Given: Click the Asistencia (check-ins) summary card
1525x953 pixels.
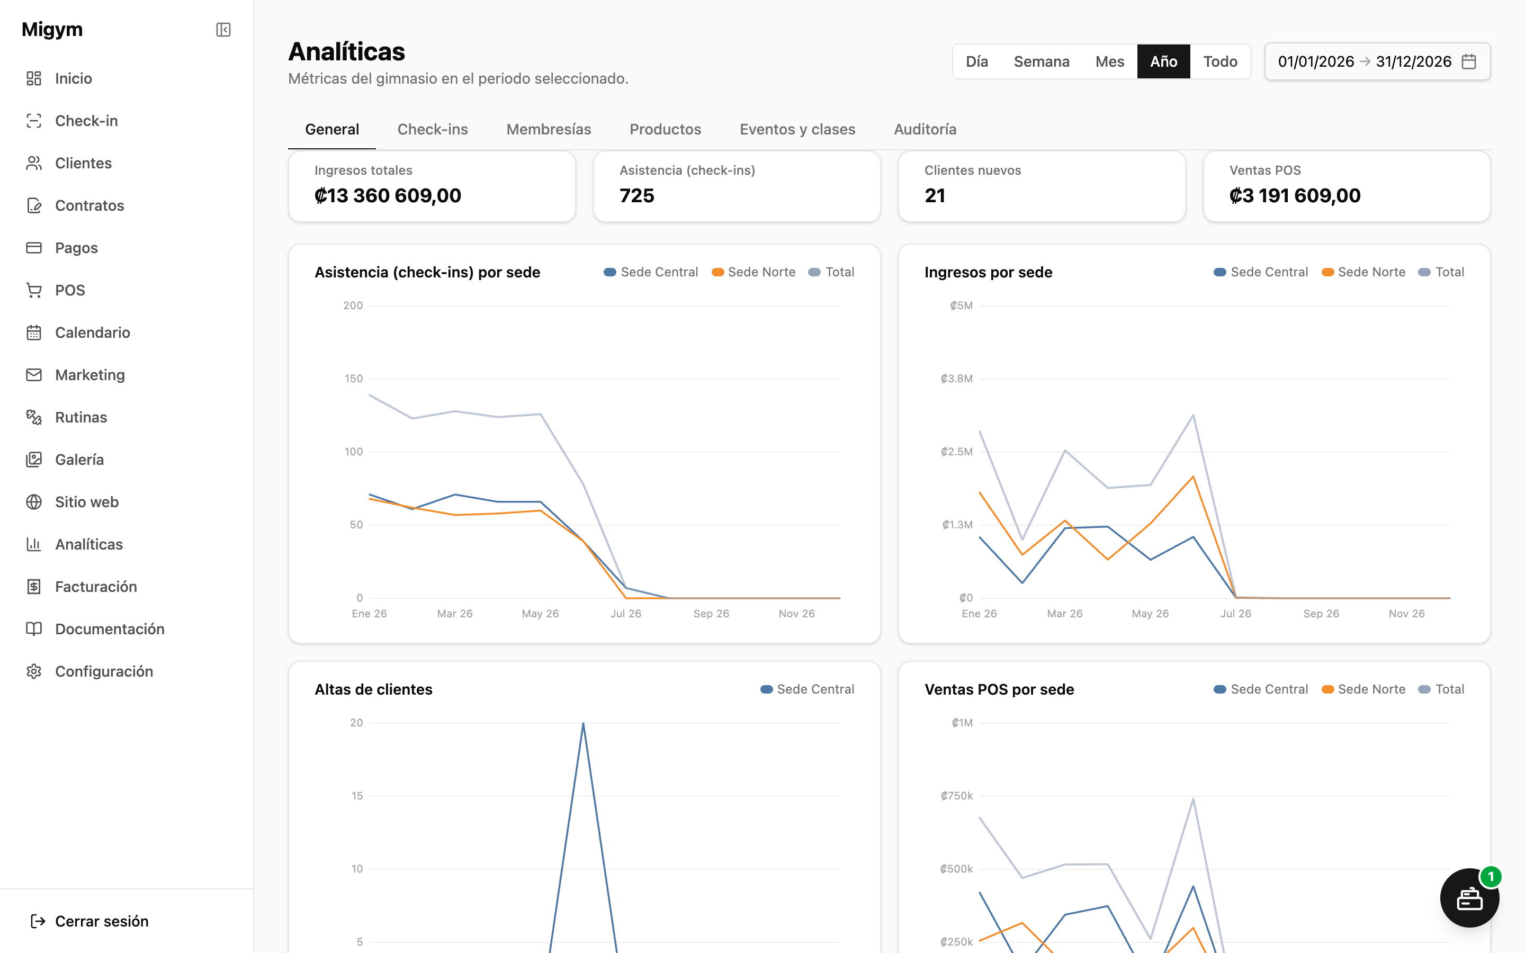Looking at the screenshot, I should tap(737, 186).
